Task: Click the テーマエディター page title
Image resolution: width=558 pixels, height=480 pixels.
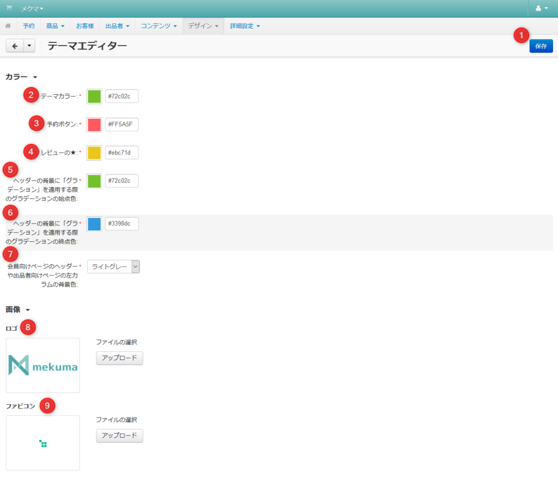Action: [x=87, y=46]
